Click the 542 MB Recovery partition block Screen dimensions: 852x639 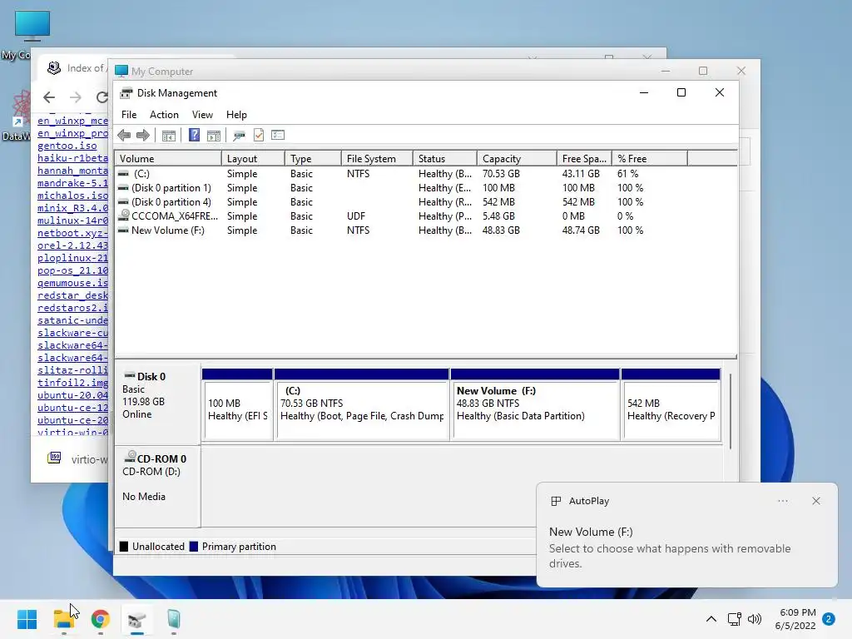[671, 404]
